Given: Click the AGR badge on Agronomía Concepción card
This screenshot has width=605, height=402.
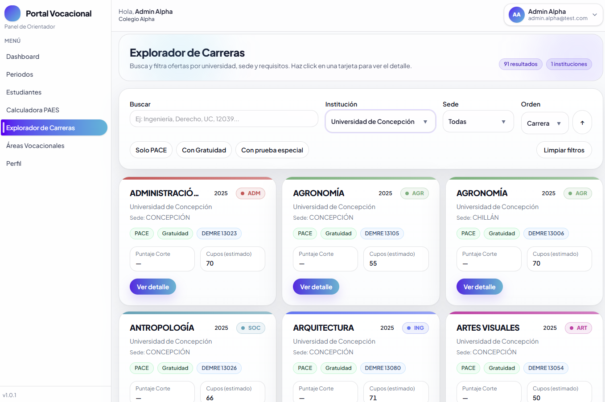Looking at the screenshot, I should tap(414, 193).
